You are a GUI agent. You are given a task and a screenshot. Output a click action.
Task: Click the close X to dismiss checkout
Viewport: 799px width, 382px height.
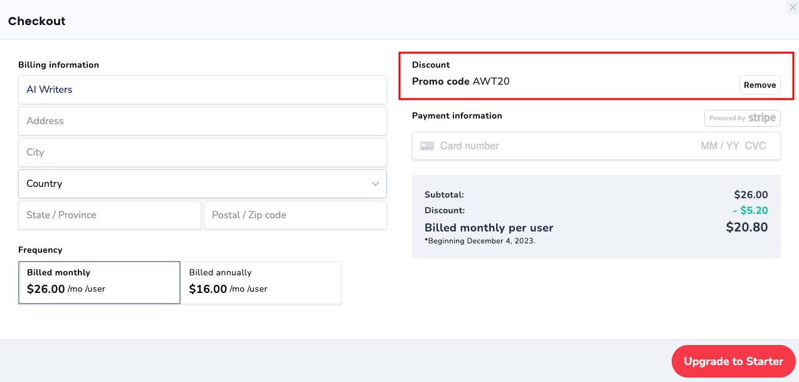792,7
